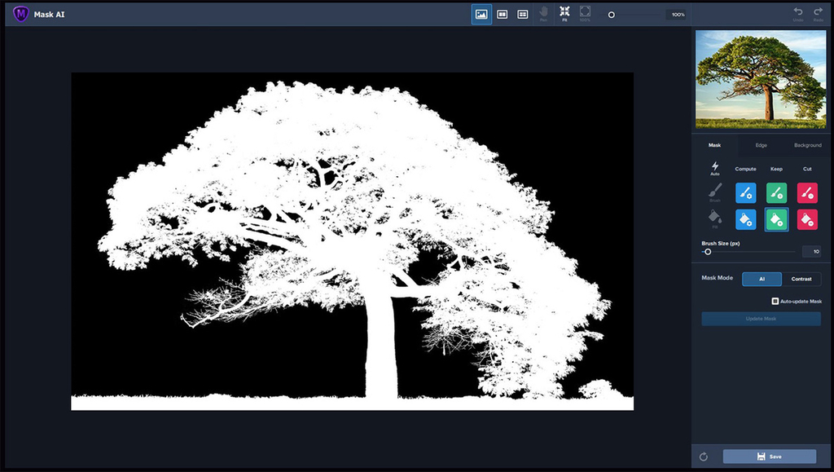This screenshot has height=472, width=834.
Task: Select the blue Compute fill bucket
Action: 746,220
